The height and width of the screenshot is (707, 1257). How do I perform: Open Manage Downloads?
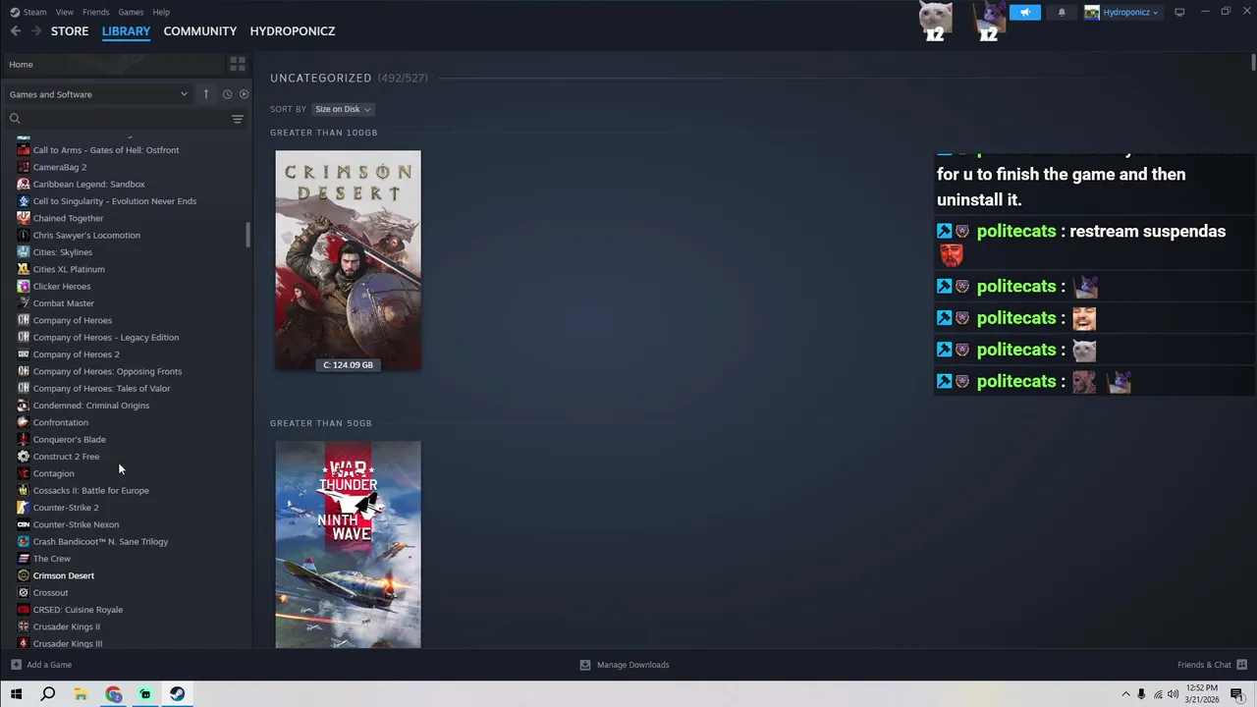tap(625, 665)
